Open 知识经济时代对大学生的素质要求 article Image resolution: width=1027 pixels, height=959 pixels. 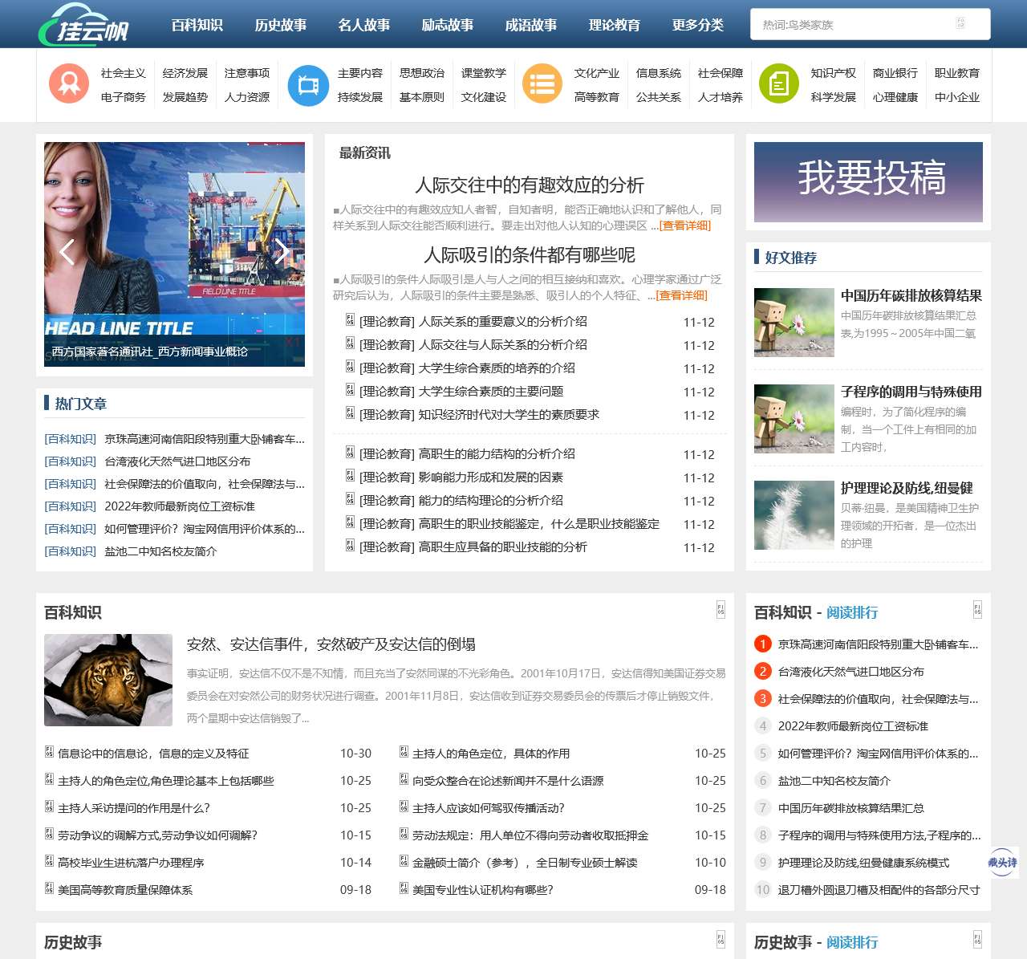pos(509,415)
